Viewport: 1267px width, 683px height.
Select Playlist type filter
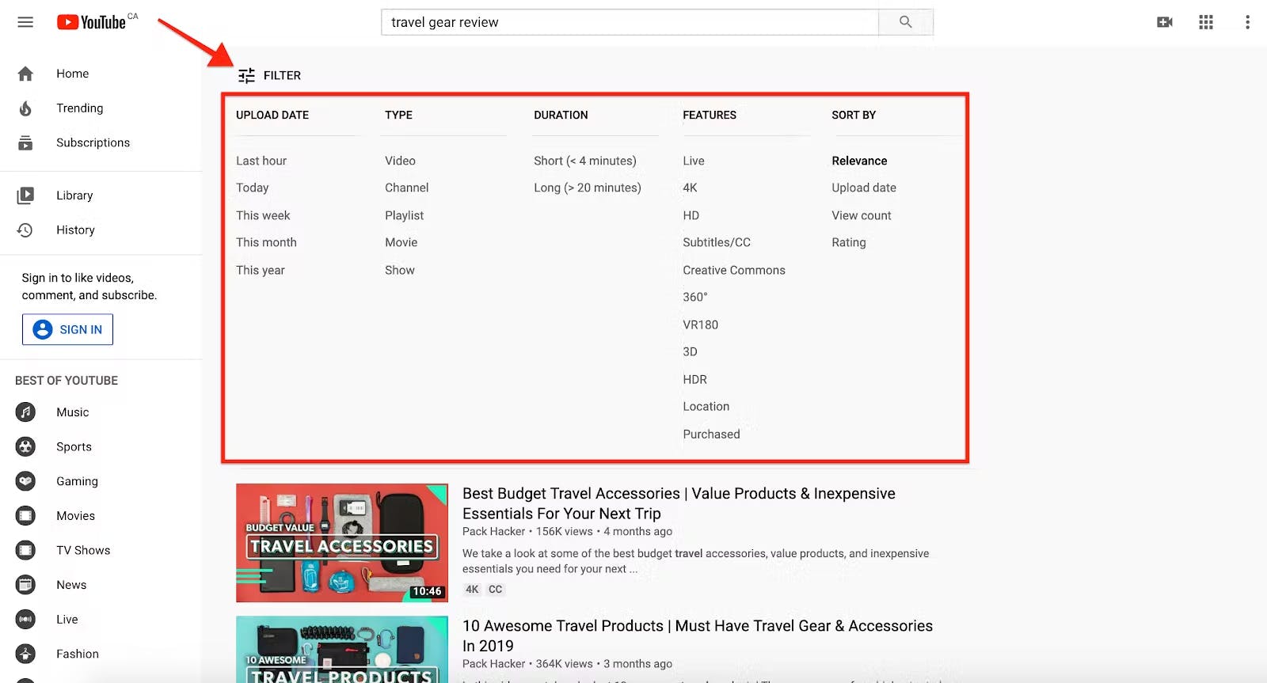405,215
